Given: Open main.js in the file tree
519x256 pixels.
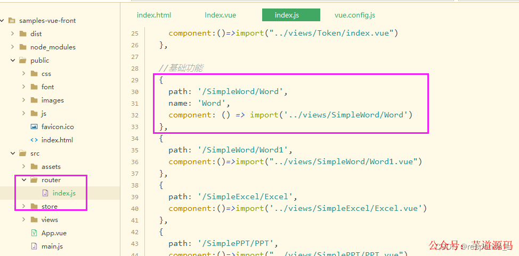Looking at the screenshot, I should pos(52,246).
